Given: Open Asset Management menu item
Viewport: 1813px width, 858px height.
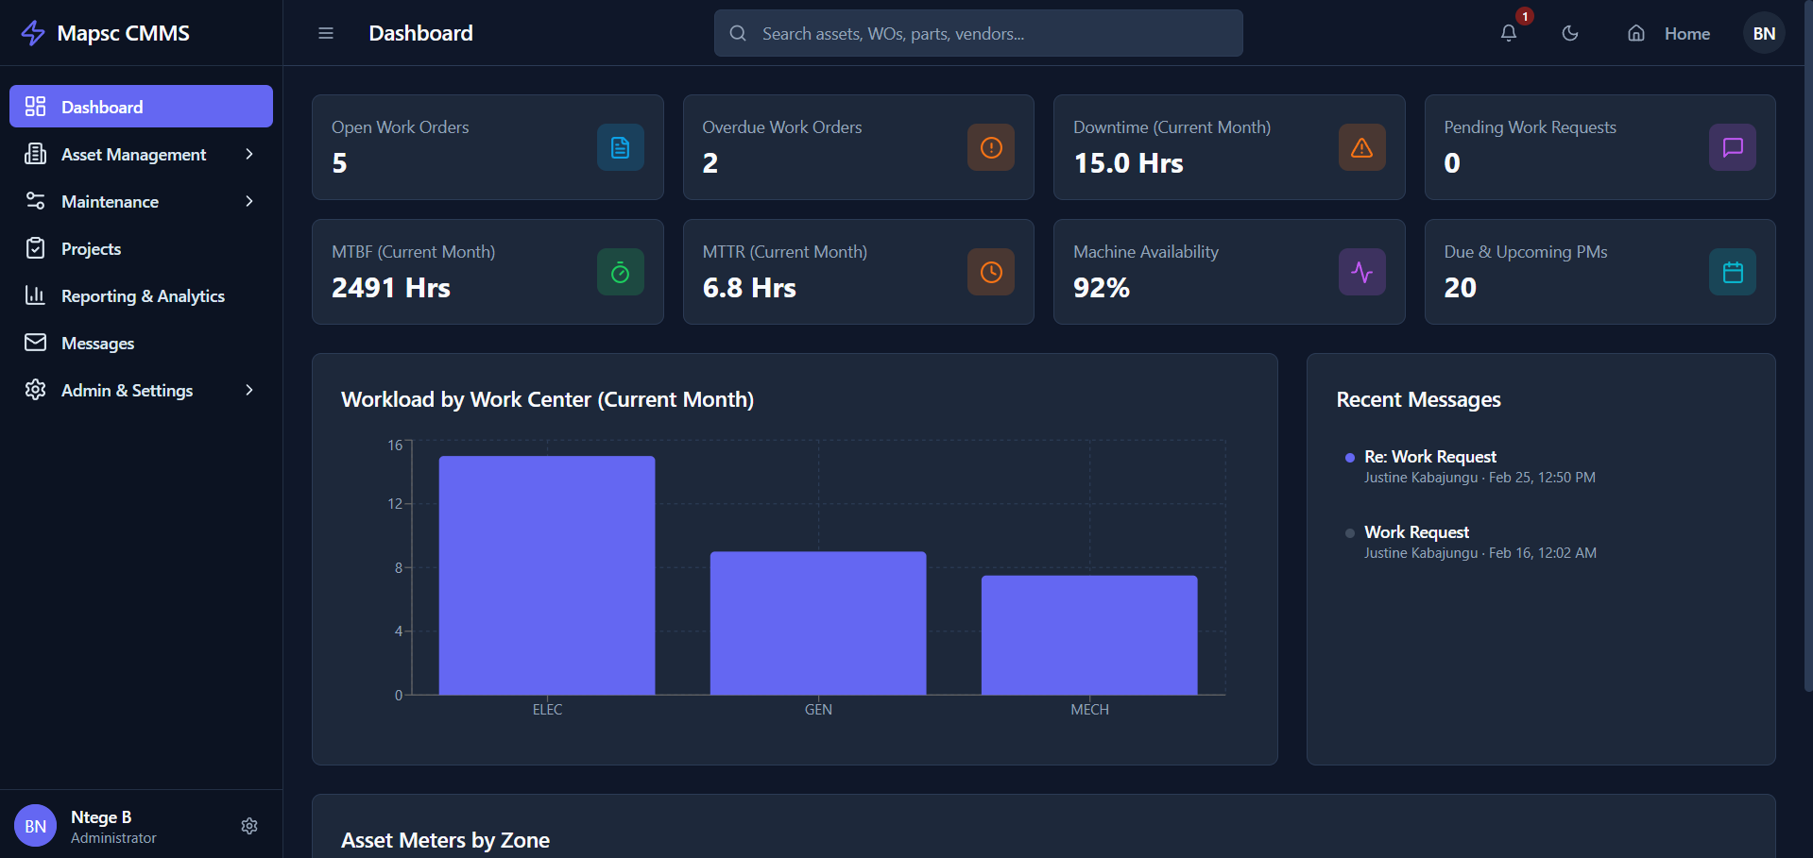Looking at the screenshot, I should 141,154.
